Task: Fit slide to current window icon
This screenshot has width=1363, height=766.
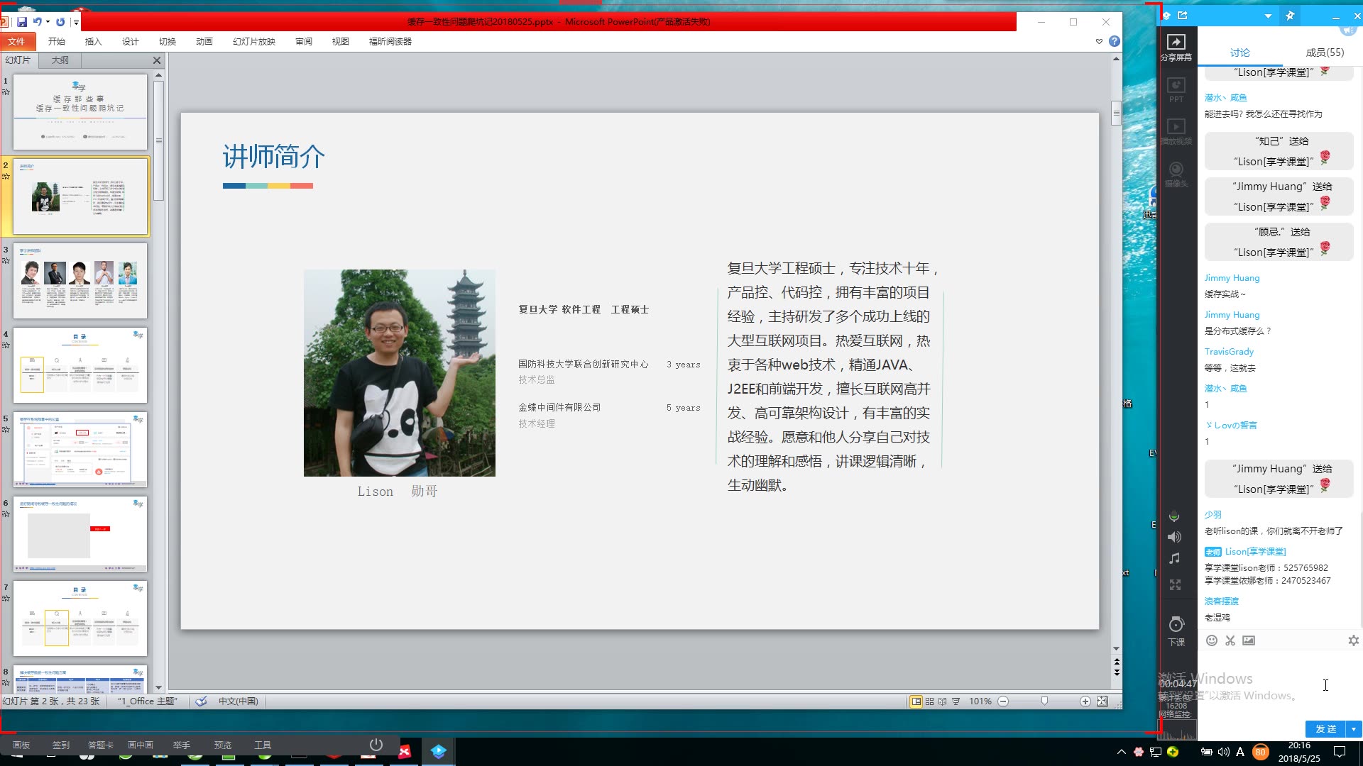Action: point(1102,701)
